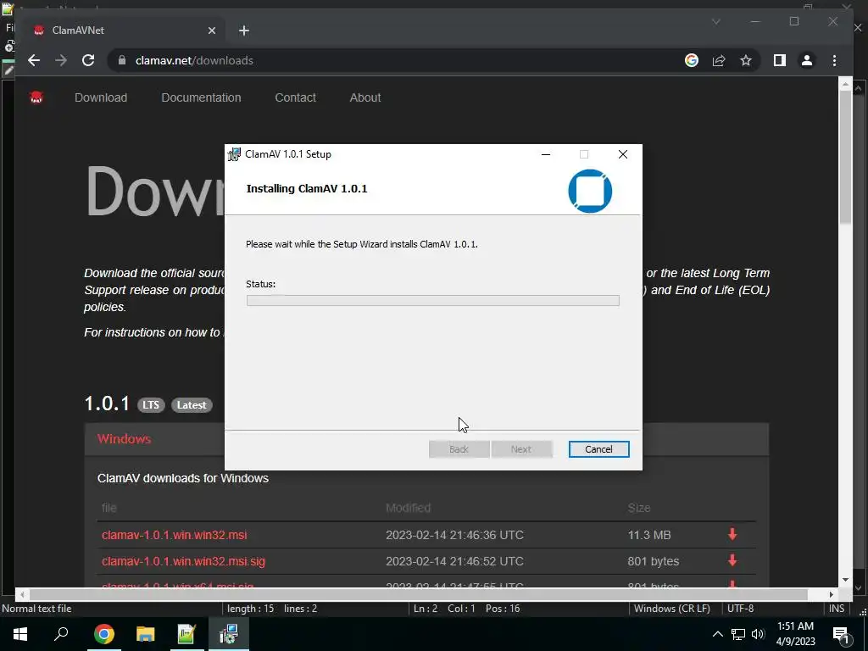Download win32.msi.sig via red arrow

point(732,560)
